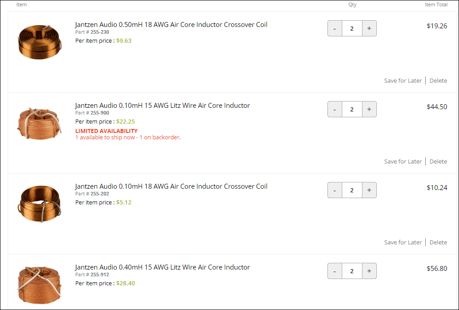Image resolution: width=459 pixels, height=310 pixels.
Task: Save the 0.50mH 18 AWG coil for later
Action: coord(403,80)
